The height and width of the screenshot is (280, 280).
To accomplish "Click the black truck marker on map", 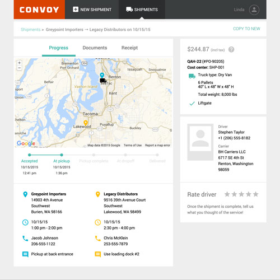I will click(x=103, y=81).
